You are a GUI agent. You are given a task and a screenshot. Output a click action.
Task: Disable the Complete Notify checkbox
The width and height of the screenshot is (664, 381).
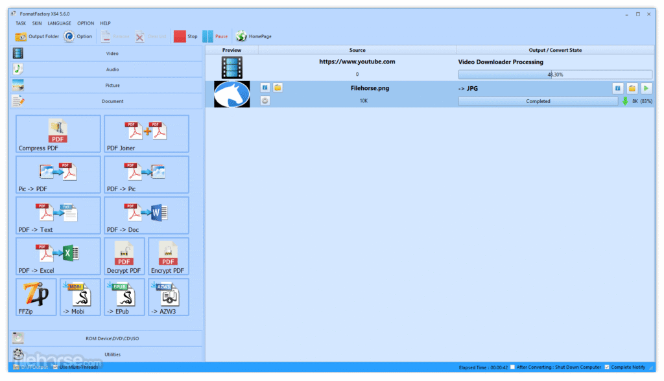click(x=606, y=367)
